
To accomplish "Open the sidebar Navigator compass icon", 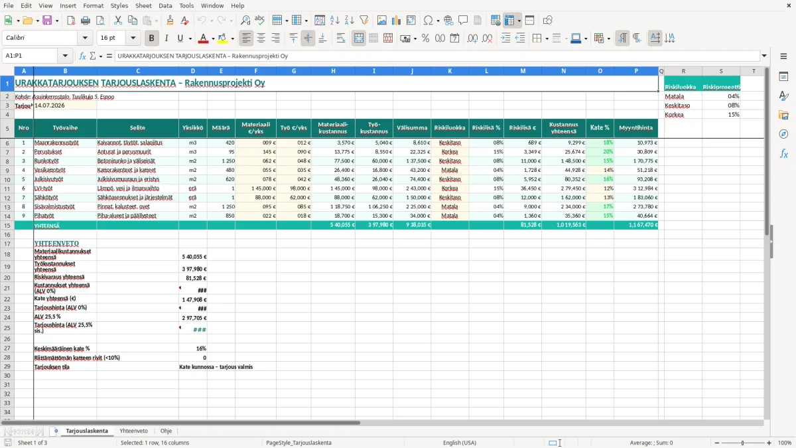I will pos(783,134).
